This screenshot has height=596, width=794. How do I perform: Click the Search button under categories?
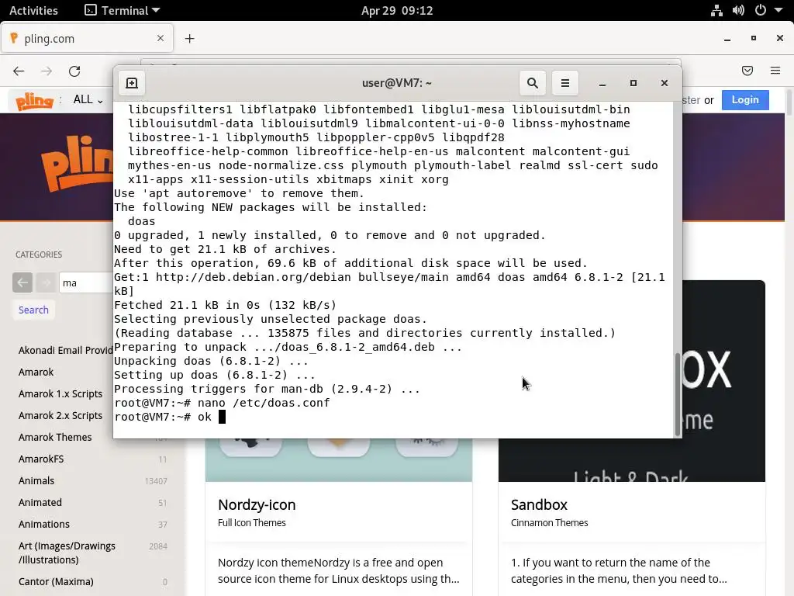(33, 310)
